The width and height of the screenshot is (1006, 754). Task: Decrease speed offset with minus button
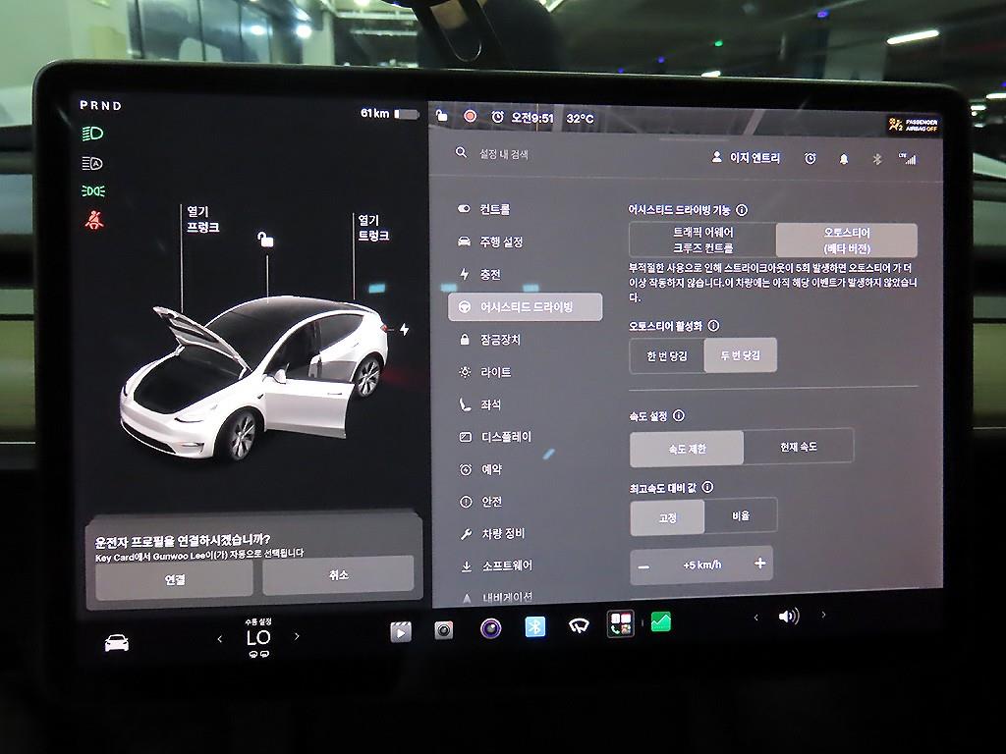pos(644,566)
